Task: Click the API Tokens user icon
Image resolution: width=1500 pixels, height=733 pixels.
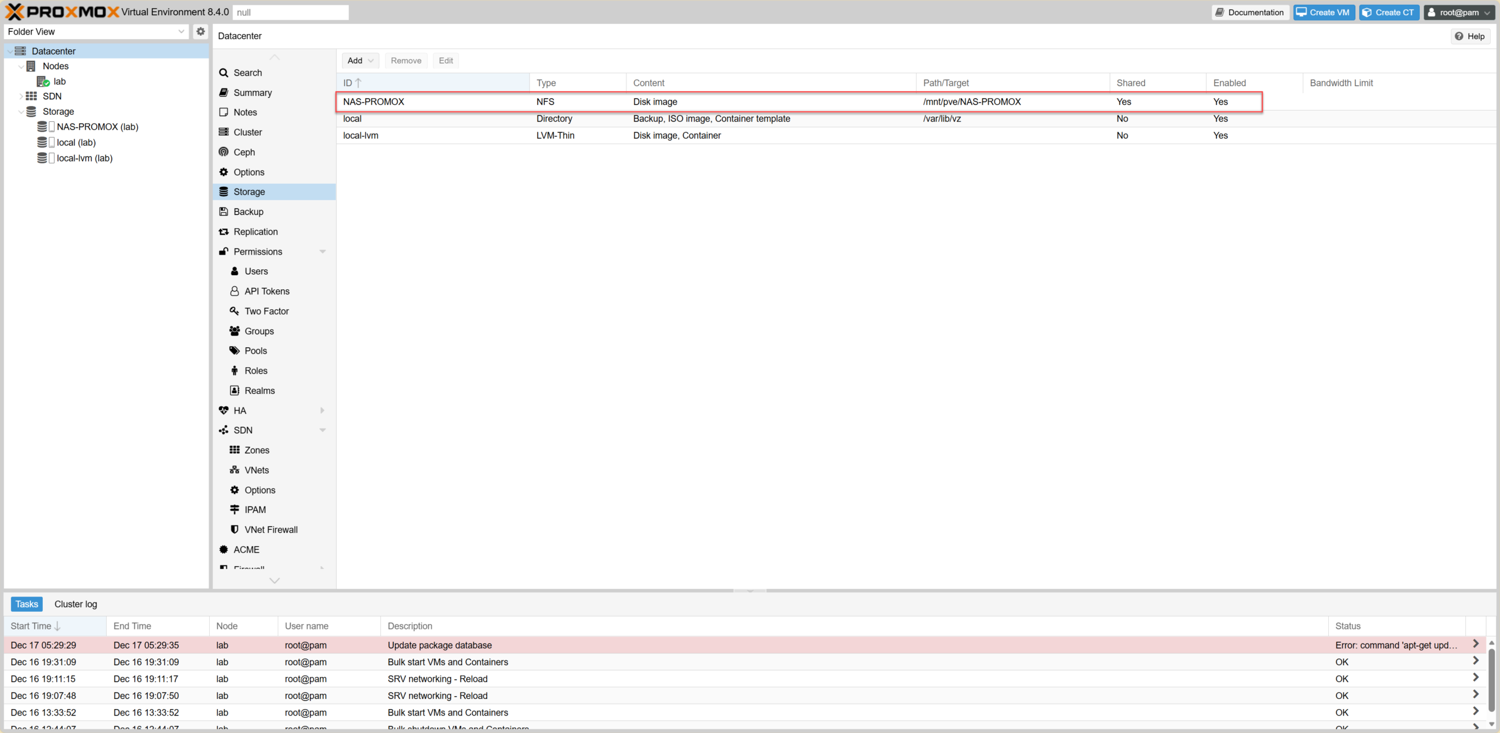Action: click(234, 291)
